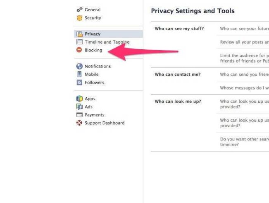Click the Security shield badge icon
This screenshot has width=269, height=203.
coord(79,18)
